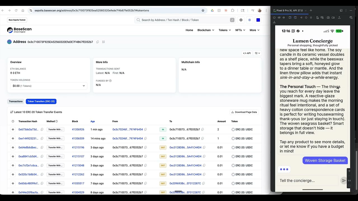Open the Tokens menu dropdown
The height and width of the screenshot is (201, 358).
225,30
